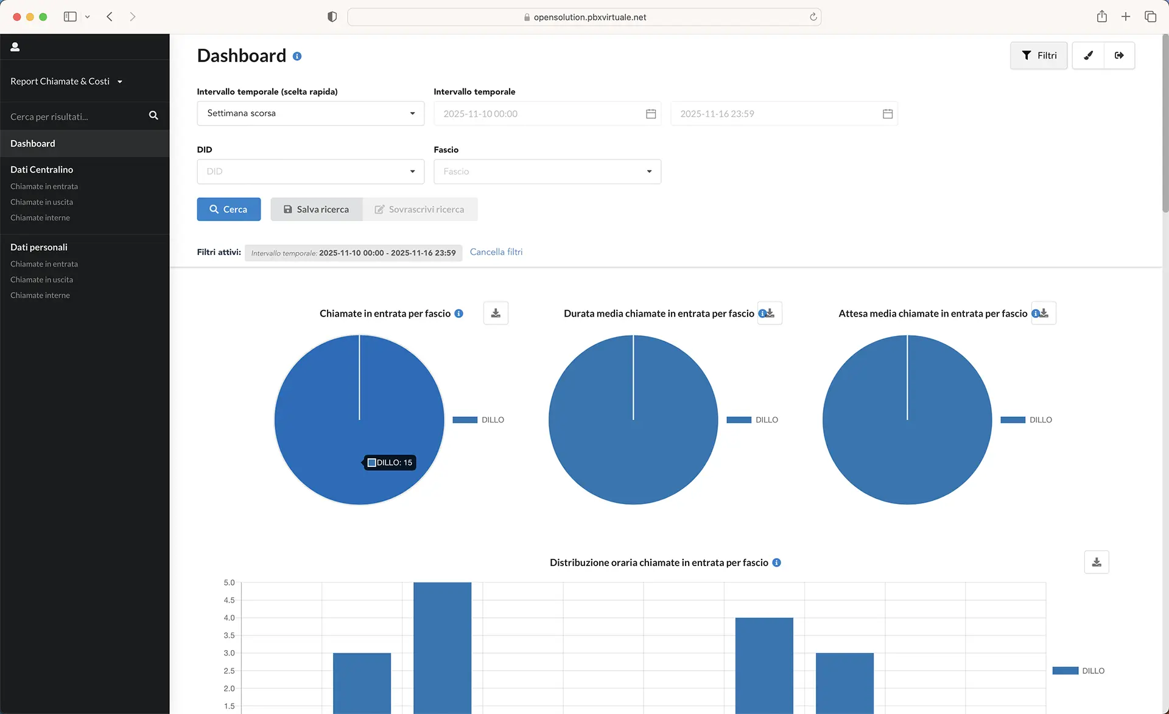The height and width of the screenshot is (714, 1169).
Task: Click the blue Cerca button
Action: tap(229, 209)
